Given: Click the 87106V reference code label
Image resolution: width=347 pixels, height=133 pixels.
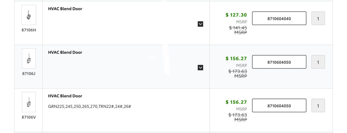Looking at the screenshot, I should pos(29,117).
